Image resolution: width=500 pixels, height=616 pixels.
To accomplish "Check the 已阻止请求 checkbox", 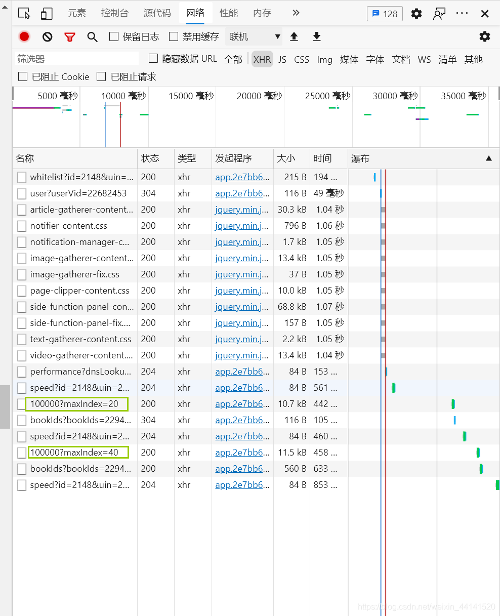I will tap(101, 76).
